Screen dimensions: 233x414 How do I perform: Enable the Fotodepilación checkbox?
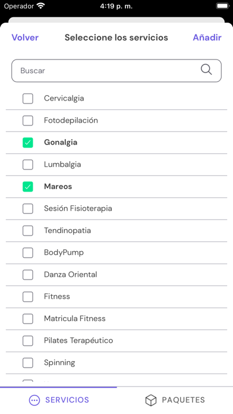point(28,121)
